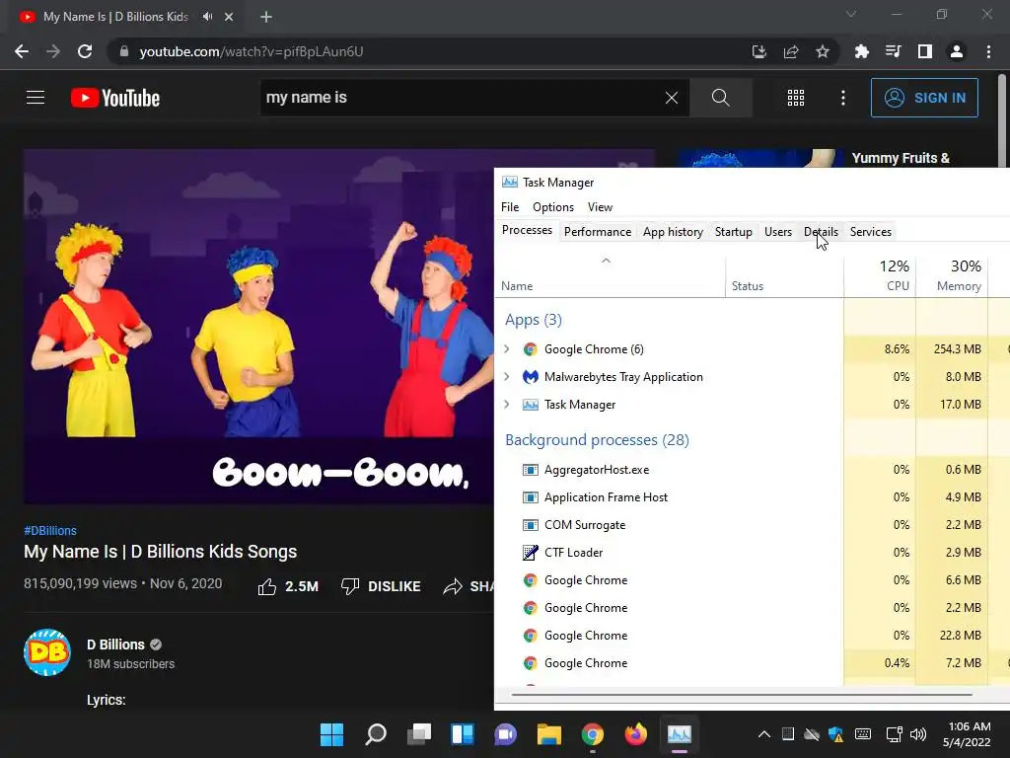
Task: Open Task Manager Options menu
Action: [552, 207]
